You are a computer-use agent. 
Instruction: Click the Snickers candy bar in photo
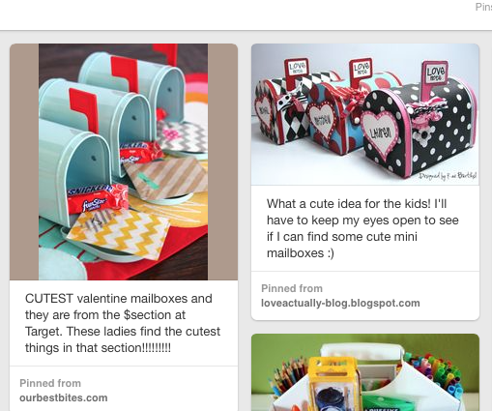97,198
